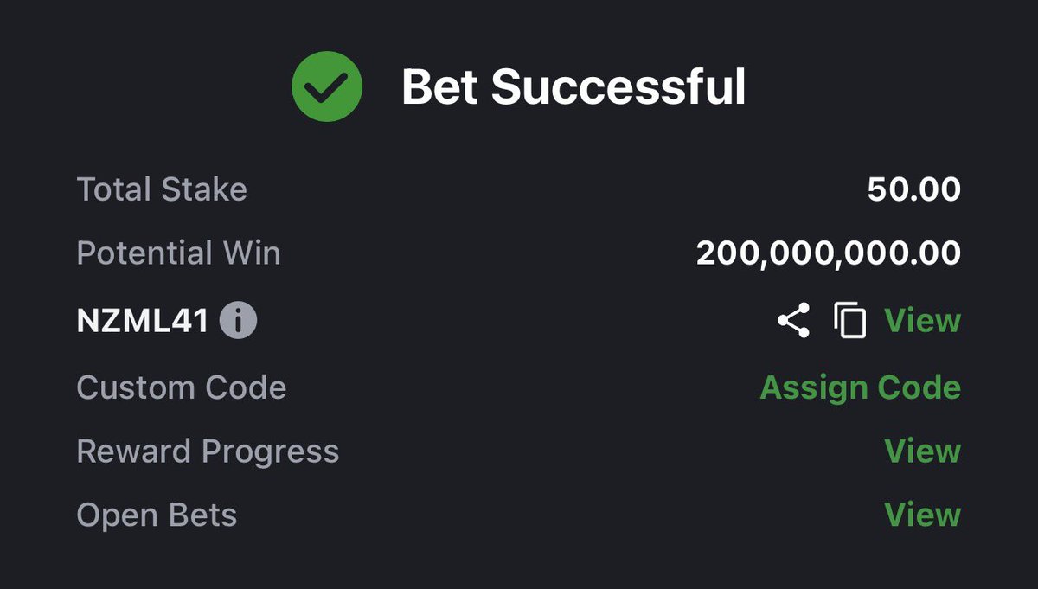Click the word 'Successful' in the heading
1038x589 pixels.
(x=618, y=86)
